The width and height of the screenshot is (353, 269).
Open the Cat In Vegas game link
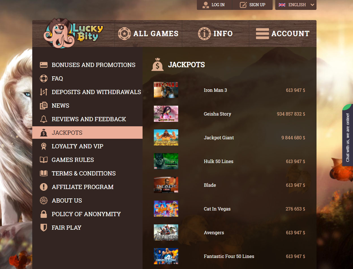pos(217,209)
